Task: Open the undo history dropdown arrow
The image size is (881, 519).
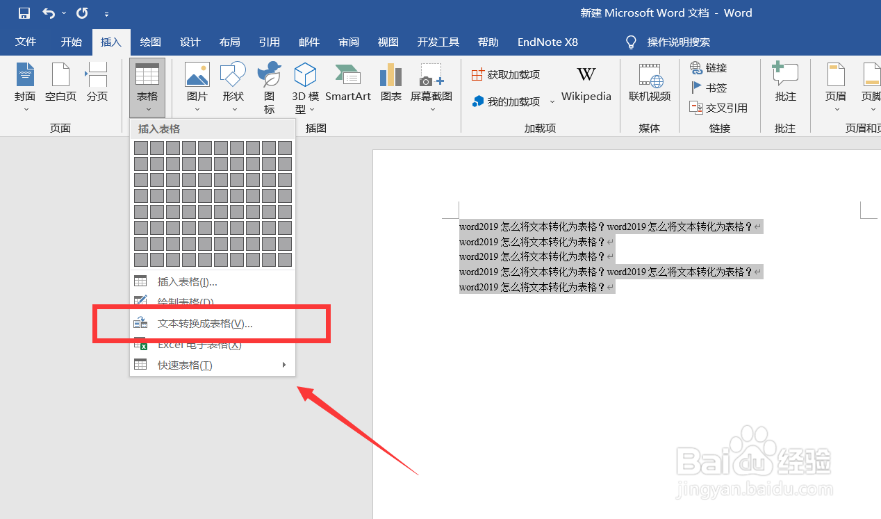Action: coord(64,13)
